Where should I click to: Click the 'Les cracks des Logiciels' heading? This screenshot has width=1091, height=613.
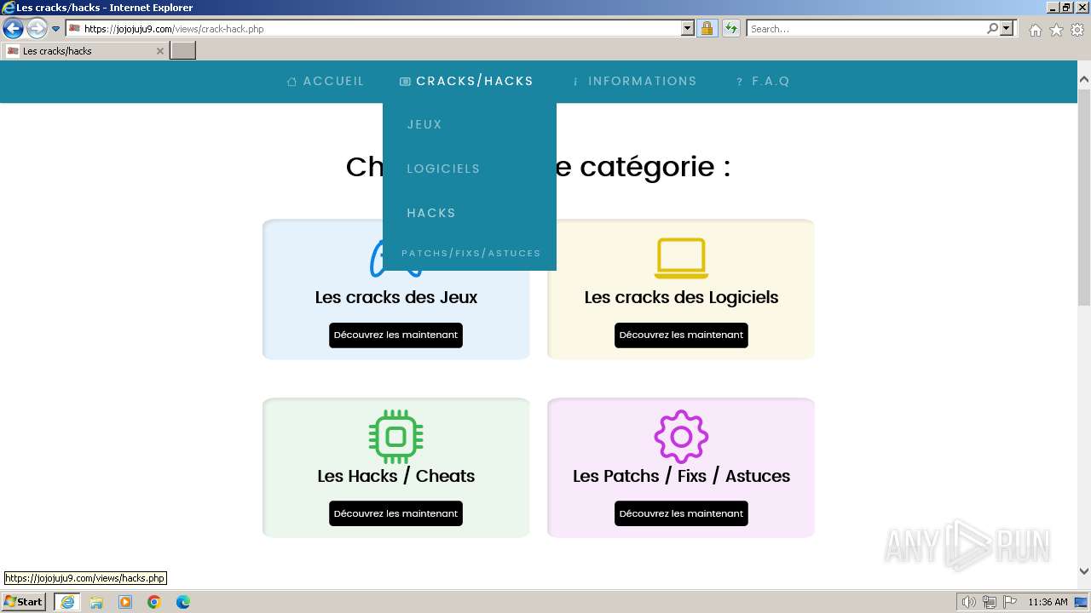[681, 297]
